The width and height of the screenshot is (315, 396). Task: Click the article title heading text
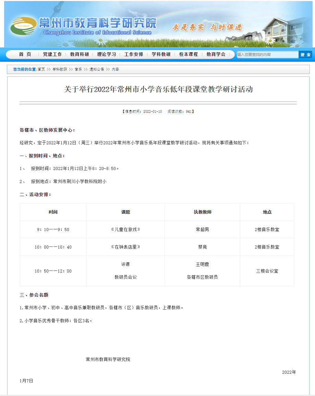tap(158, 89)
